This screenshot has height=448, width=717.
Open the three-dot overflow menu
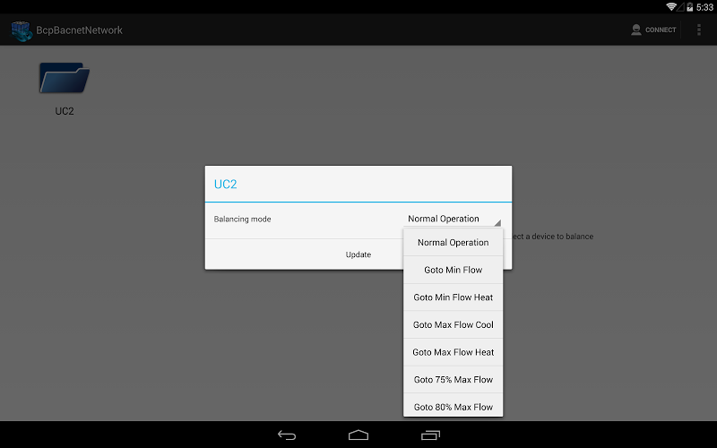(x=699, y=30)
